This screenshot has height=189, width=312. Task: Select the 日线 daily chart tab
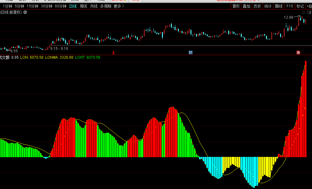pos(73,6)
